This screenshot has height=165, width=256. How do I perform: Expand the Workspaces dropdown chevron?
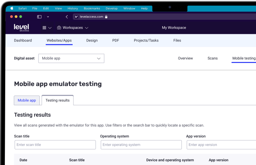pos(87,28)
